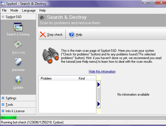The height and width of the screenshot is (126, 166).
Task: Click the Search & Destroy sidebar label
Action: coord(18,35)
